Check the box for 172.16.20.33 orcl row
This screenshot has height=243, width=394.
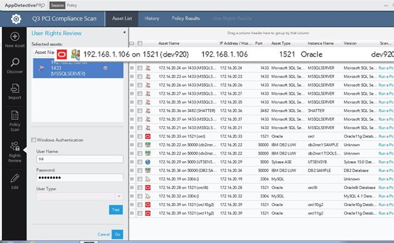pos(140,137)
